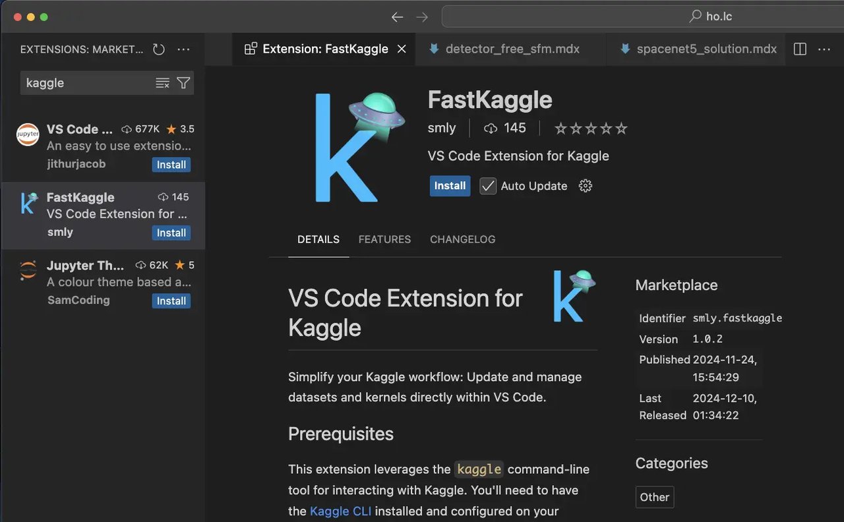Clear the extension search input

pos(162,83)
